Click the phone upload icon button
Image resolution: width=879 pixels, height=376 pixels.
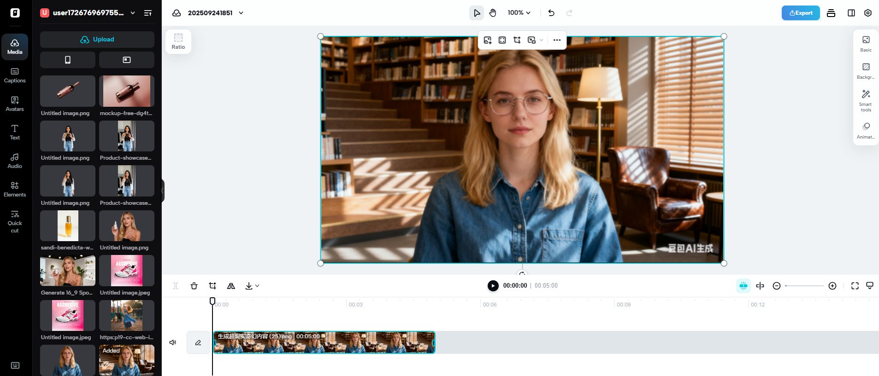click(68, 60)
